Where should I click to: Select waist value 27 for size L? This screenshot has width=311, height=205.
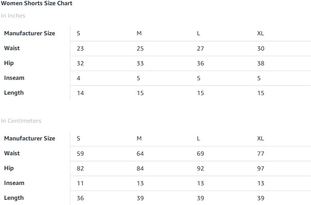(201, 49)
